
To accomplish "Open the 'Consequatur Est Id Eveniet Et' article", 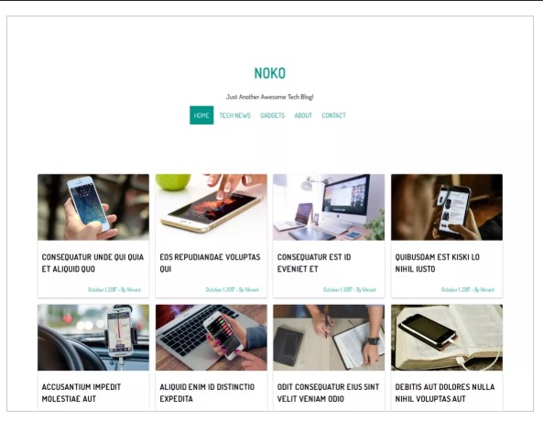I will coord(314,263).
